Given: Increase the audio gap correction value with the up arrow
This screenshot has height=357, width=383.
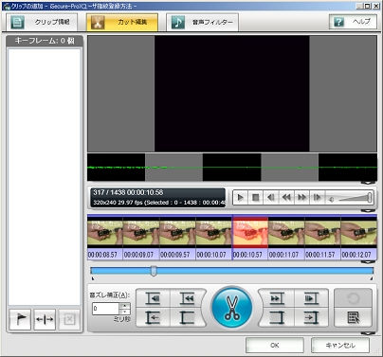Looking at the screenshot, I should tap(125, 305).
